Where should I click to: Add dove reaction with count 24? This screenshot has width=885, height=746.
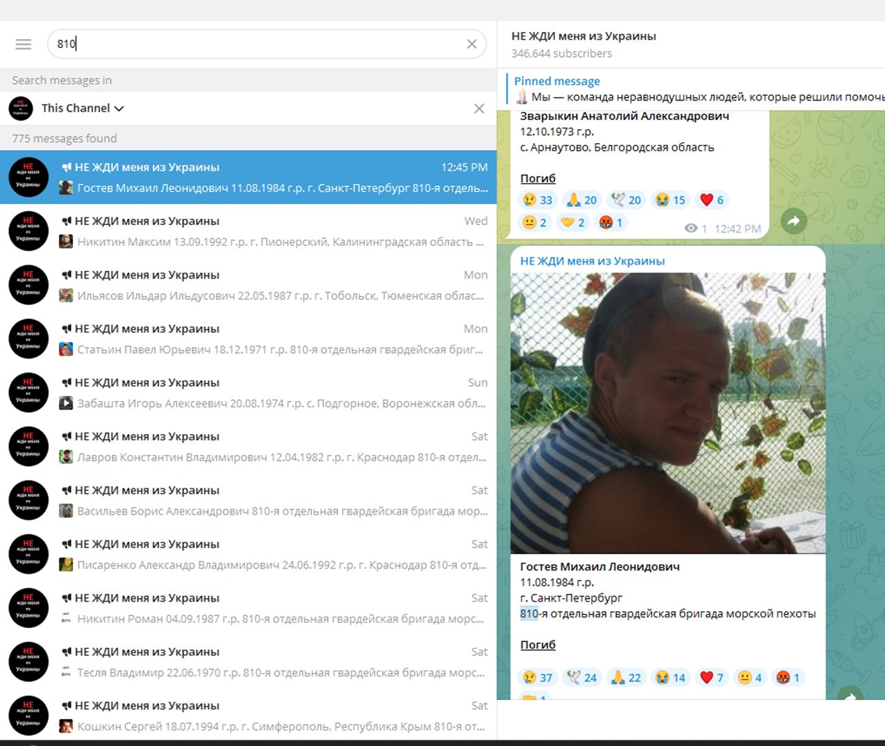pyautogui.click(x=582, y=677)
